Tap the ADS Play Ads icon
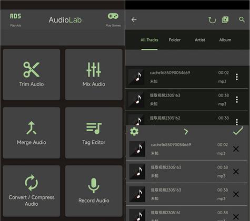Viewport: 250px width, 221px height. (15, 16)
